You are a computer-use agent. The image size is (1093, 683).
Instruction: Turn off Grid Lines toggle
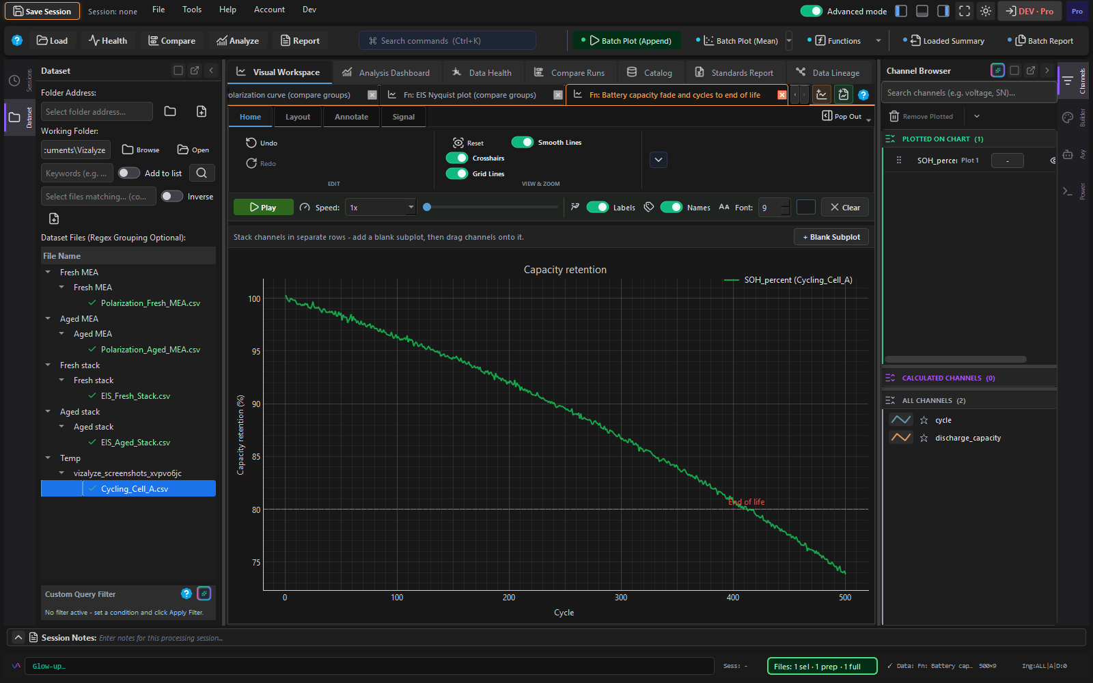click(457, 173)
